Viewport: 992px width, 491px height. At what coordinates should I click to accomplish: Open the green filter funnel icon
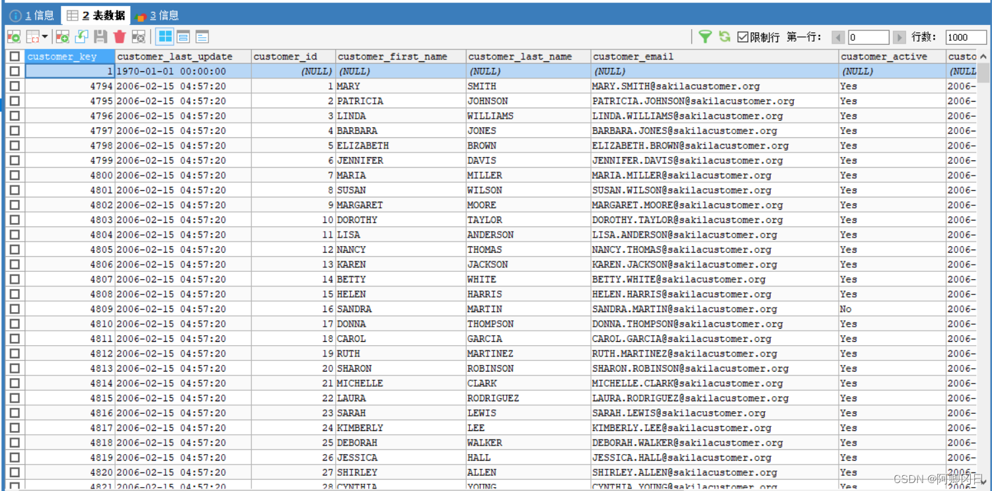(x=705, y=37)
